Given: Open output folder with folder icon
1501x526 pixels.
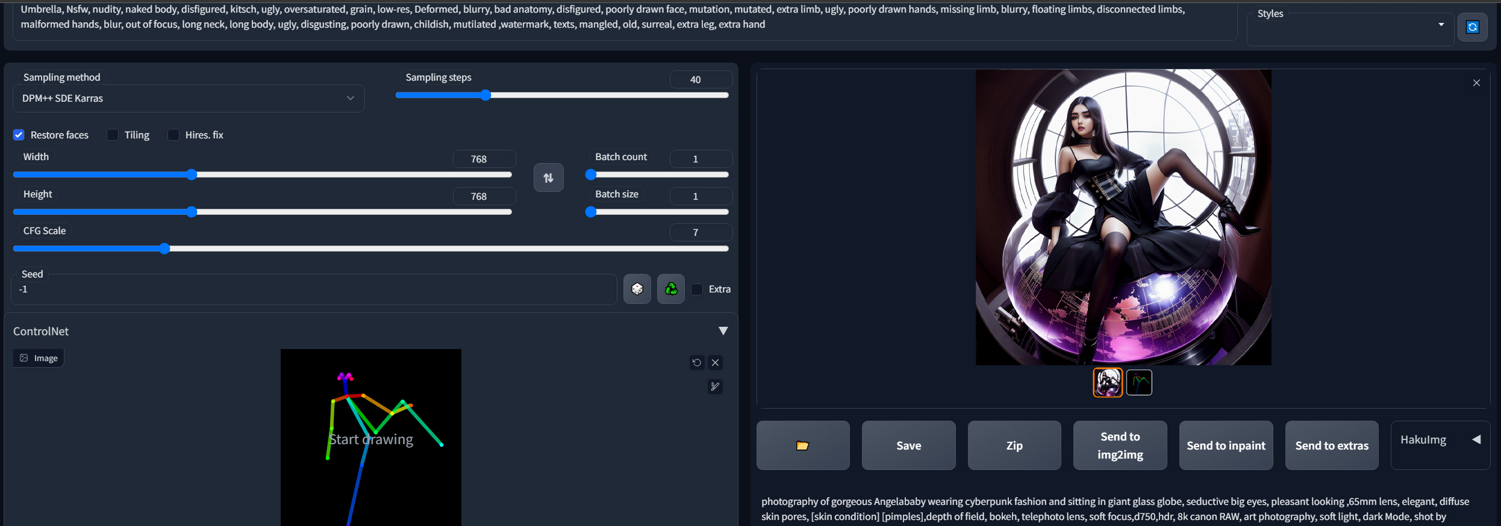Looking at the screenshot, I should (802, 445).
